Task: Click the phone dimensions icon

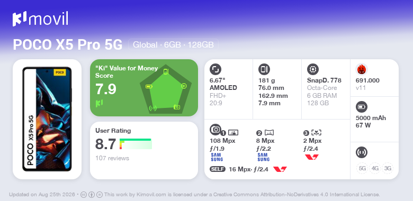Action: (264, 69)
